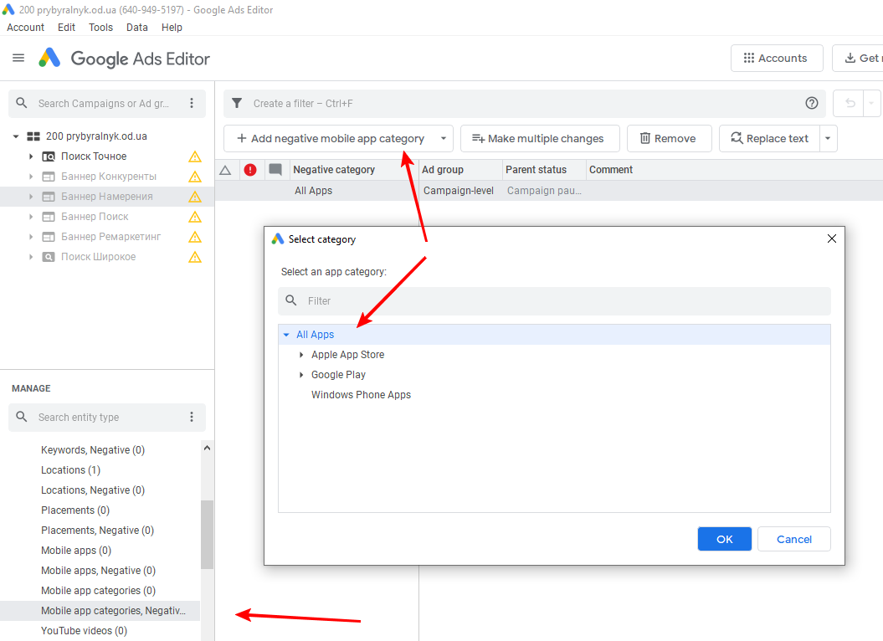Viewport: 883px width, 641px height.
Task: Open the Data menu
Action: [x=136, y=27]
